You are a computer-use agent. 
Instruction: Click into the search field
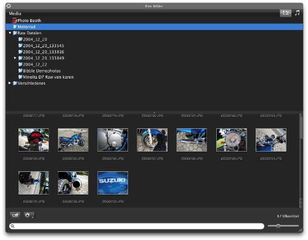(137, 226)
